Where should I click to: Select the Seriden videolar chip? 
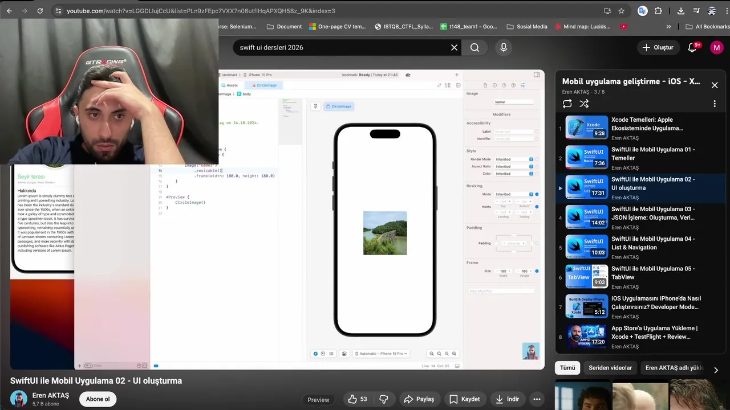pyautogui.click(x=610, y=368)
